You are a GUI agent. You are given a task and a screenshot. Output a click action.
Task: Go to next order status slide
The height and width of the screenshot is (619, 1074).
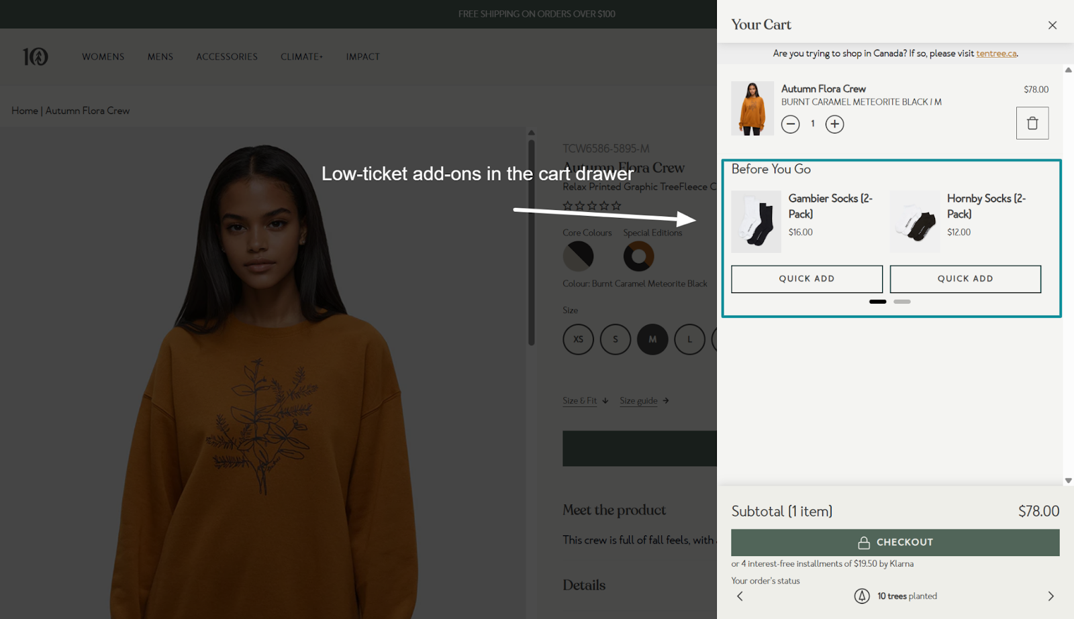coord(1051,596)
